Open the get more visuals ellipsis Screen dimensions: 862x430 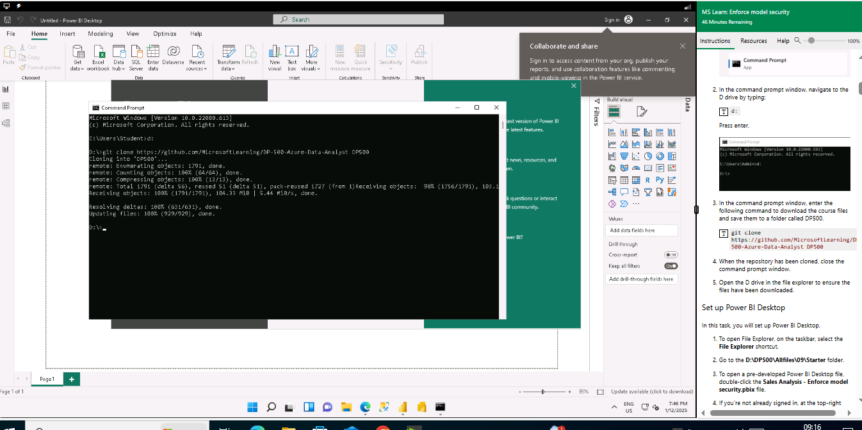coord(636,204)
